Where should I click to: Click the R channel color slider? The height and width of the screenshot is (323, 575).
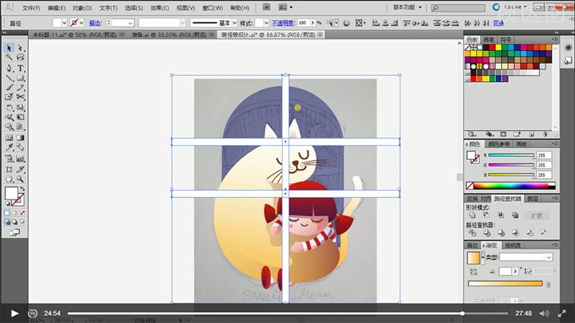512,155
